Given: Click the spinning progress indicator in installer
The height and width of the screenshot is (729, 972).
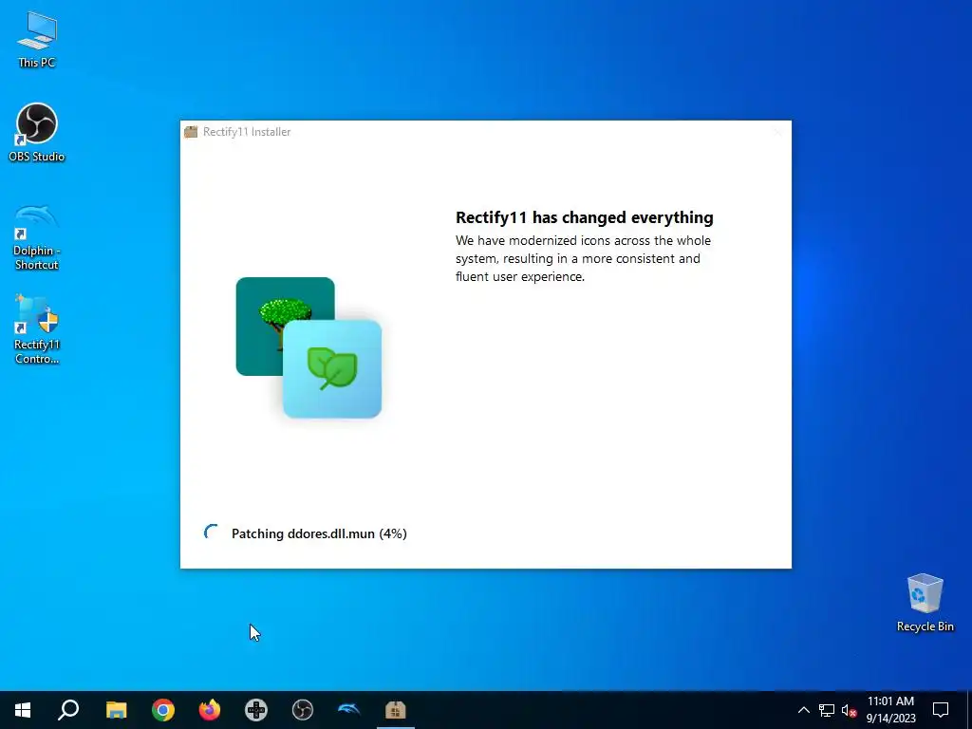Looking at the screenshot, I should coord(212,533).
